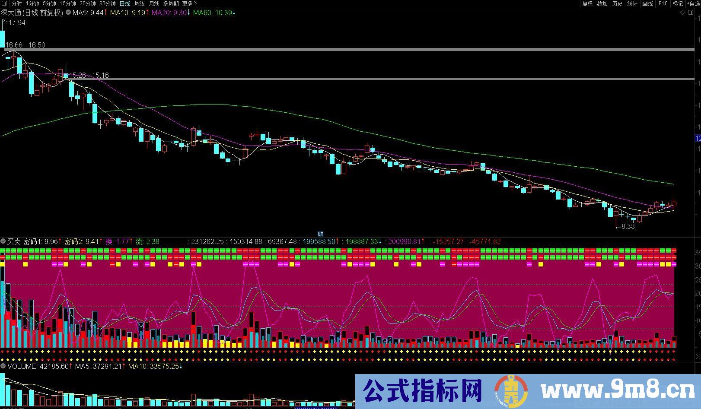Click the VOLUME: 42185.60 label
The width and height of the screenshot is (701, 409).
coord(39,366)
